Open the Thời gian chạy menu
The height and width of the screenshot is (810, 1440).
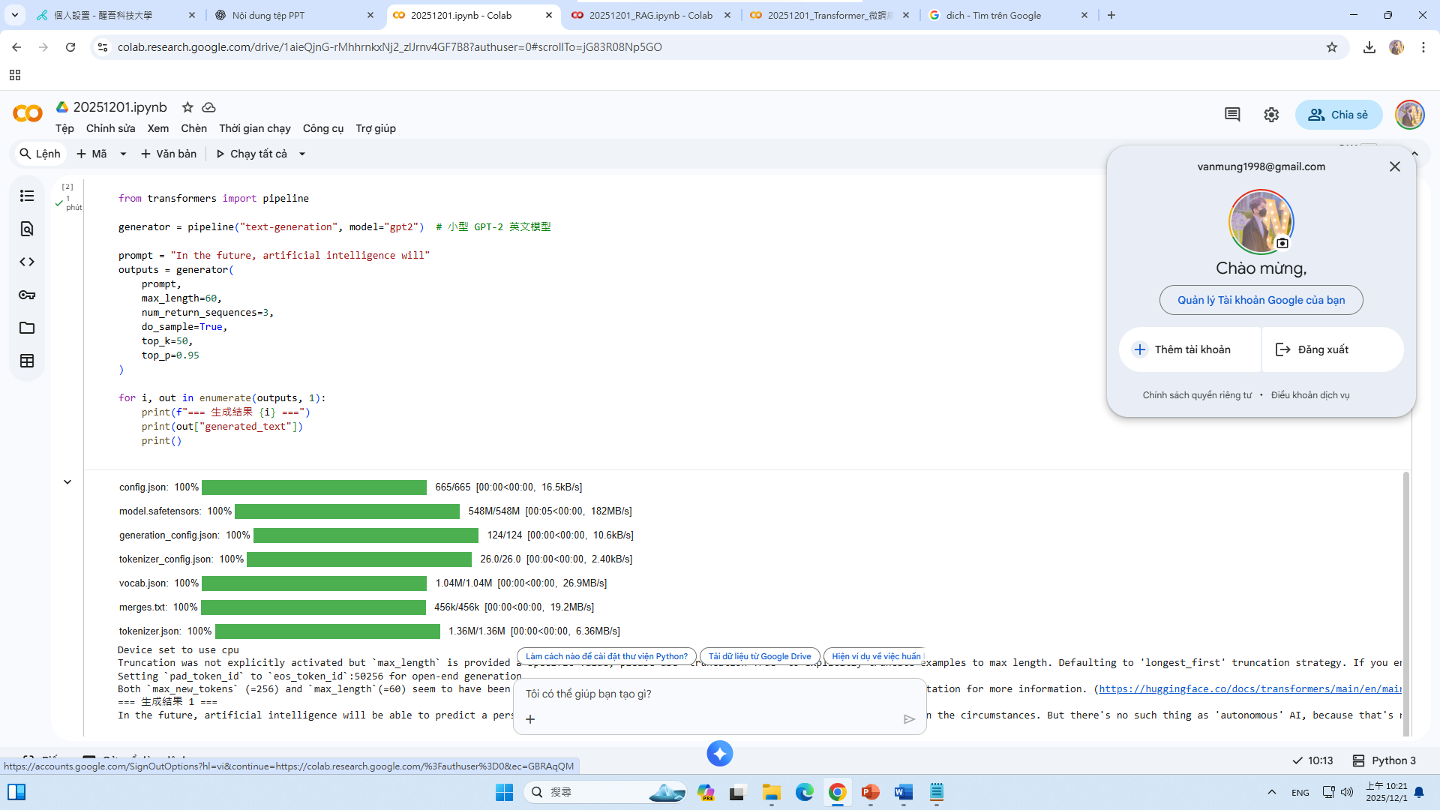254,128
